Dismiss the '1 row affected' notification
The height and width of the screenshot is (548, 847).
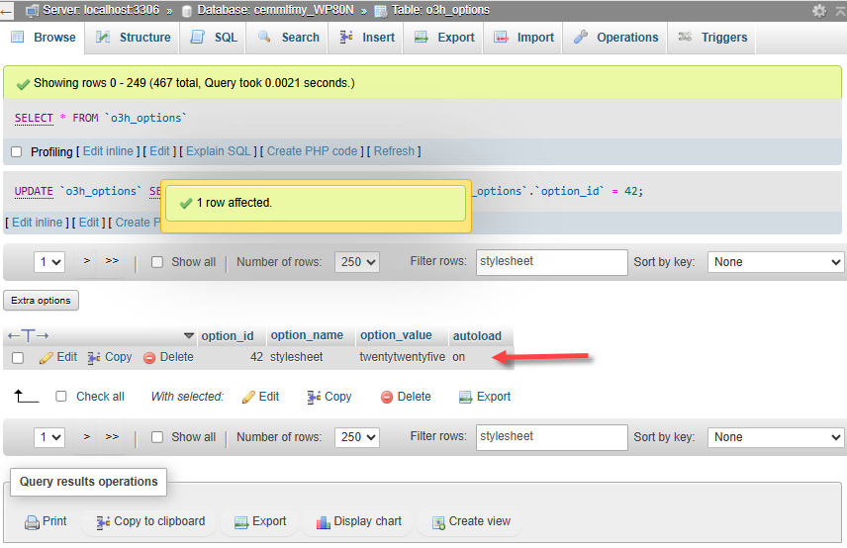coord(316,203)
